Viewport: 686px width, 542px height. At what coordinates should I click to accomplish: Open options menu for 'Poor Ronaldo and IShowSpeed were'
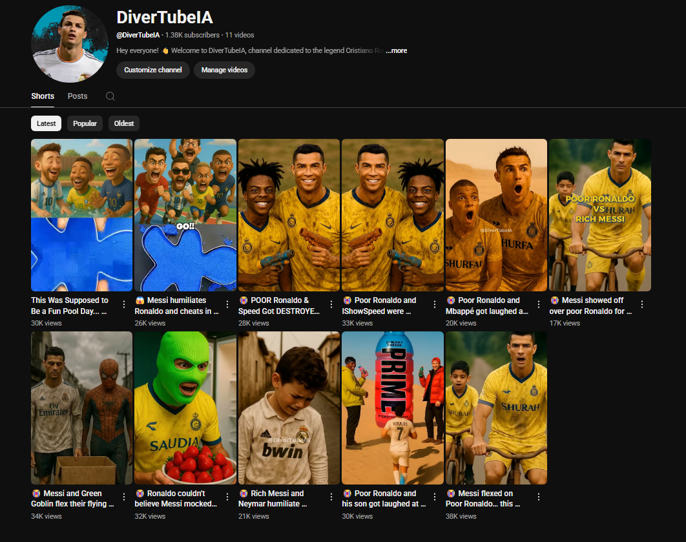[x=435, y=304]
